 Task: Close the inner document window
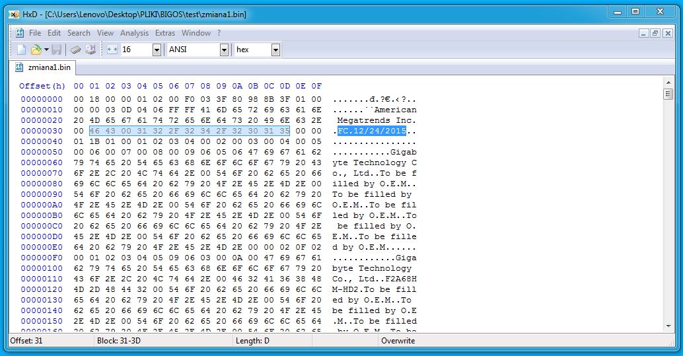(x=667, y=33)
